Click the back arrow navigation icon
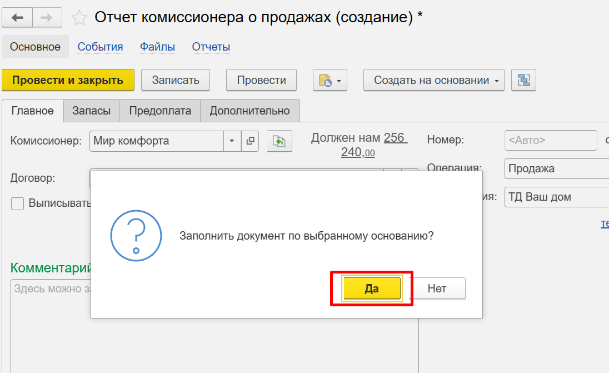 18,18
